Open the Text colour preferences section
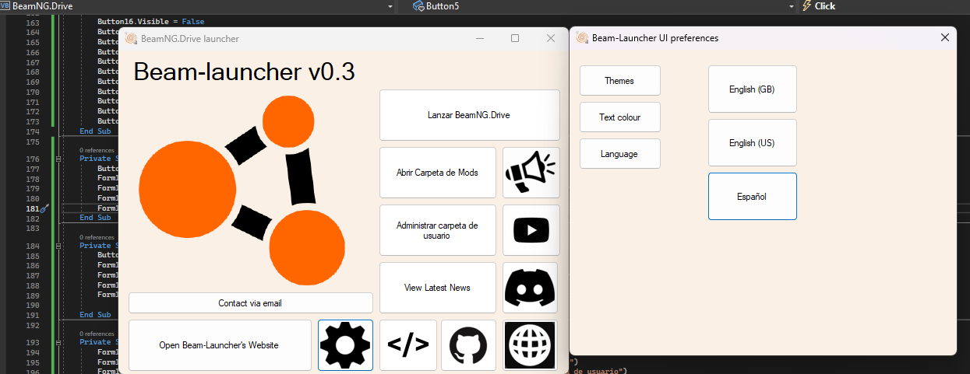The width and height of the screenshot is (970, 374). 619,117
